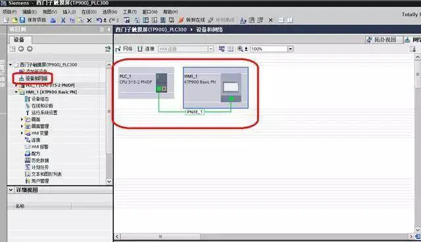Click the Save project disk icon
421x242 pixels.
point(22,20)
